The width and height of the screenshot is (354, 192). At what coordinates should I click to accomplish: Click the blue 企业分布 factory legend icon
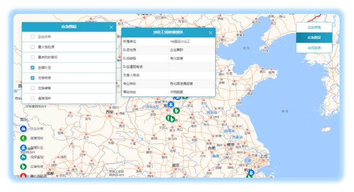[23, 129]
